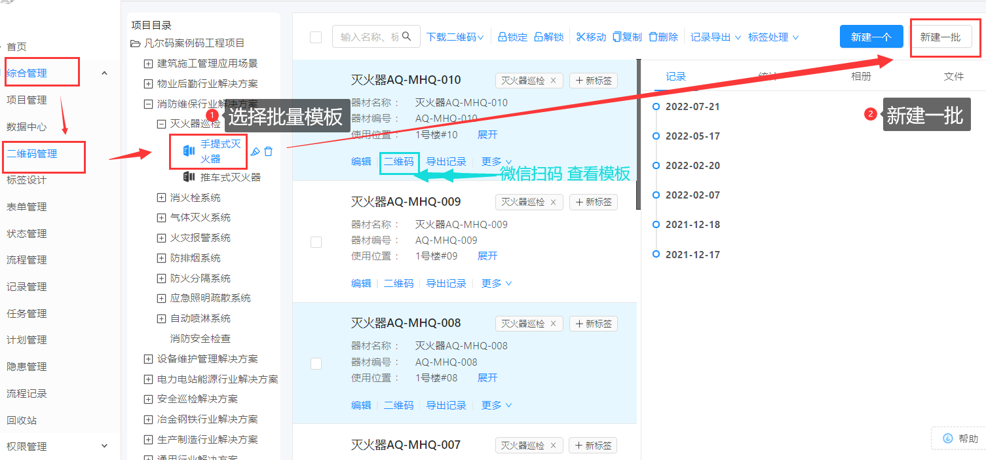Click the 移动 scissors icon
This screenshot has height=460, width=986.
point(580,37)
